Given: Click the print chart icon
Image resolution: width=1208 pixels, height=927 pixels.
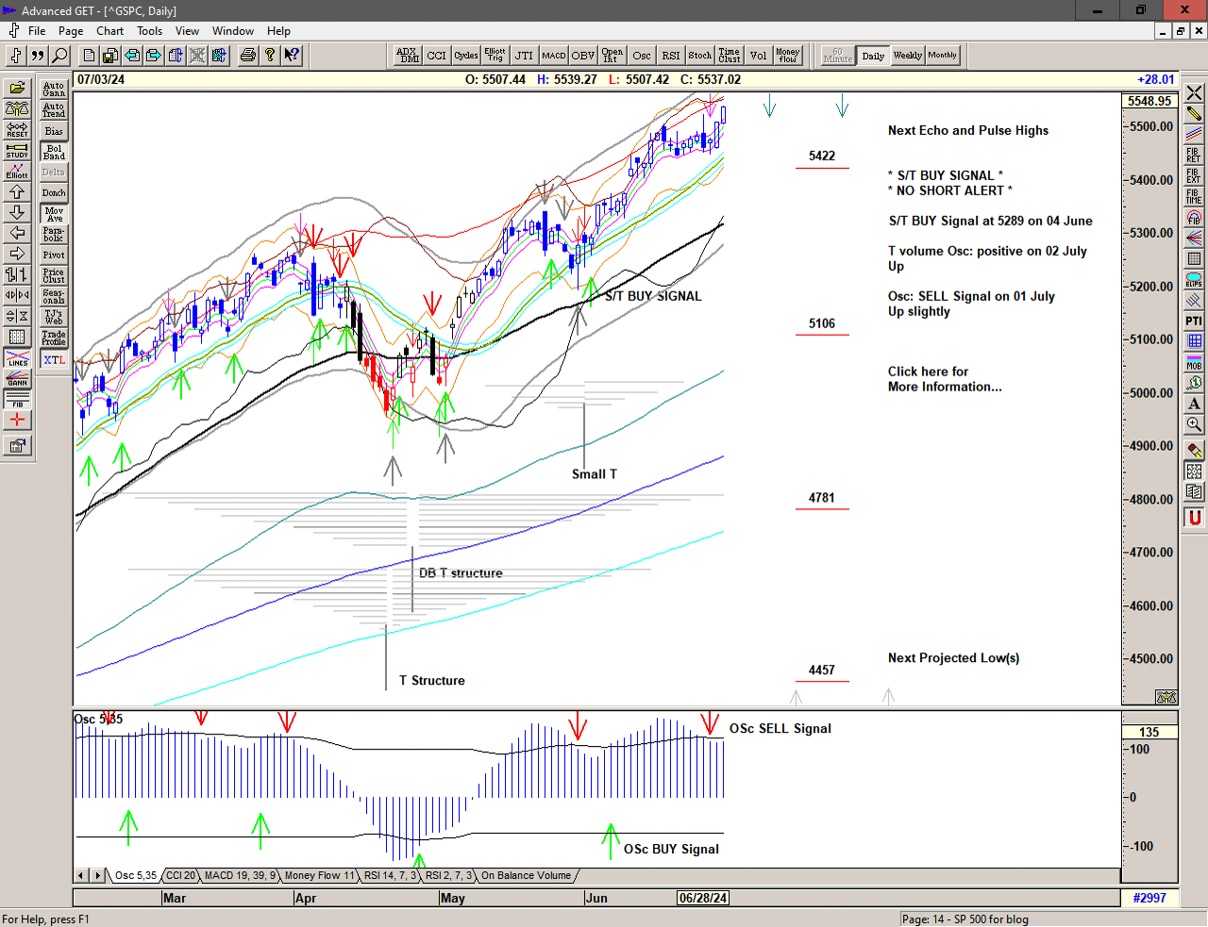Looking at the screenshot, I should (247, 56).
